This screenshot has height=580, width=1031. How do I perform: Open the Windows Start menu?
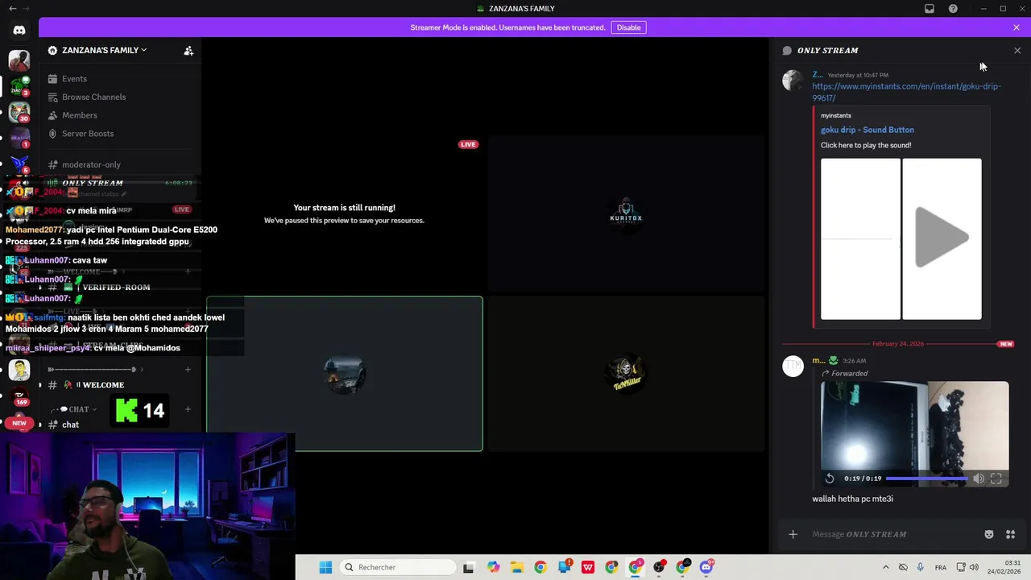(325, 567)
